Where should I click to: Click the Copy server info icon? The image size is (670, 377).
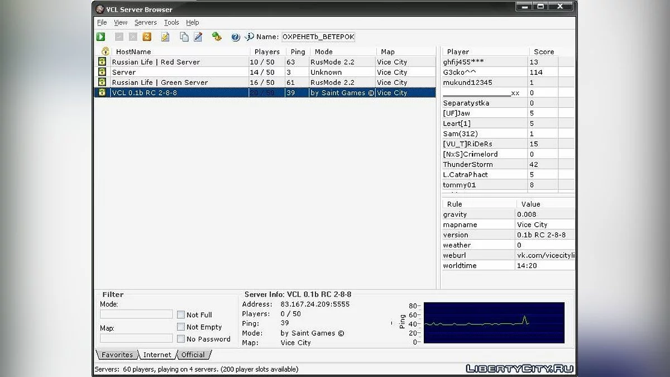[x=184, y=37]
